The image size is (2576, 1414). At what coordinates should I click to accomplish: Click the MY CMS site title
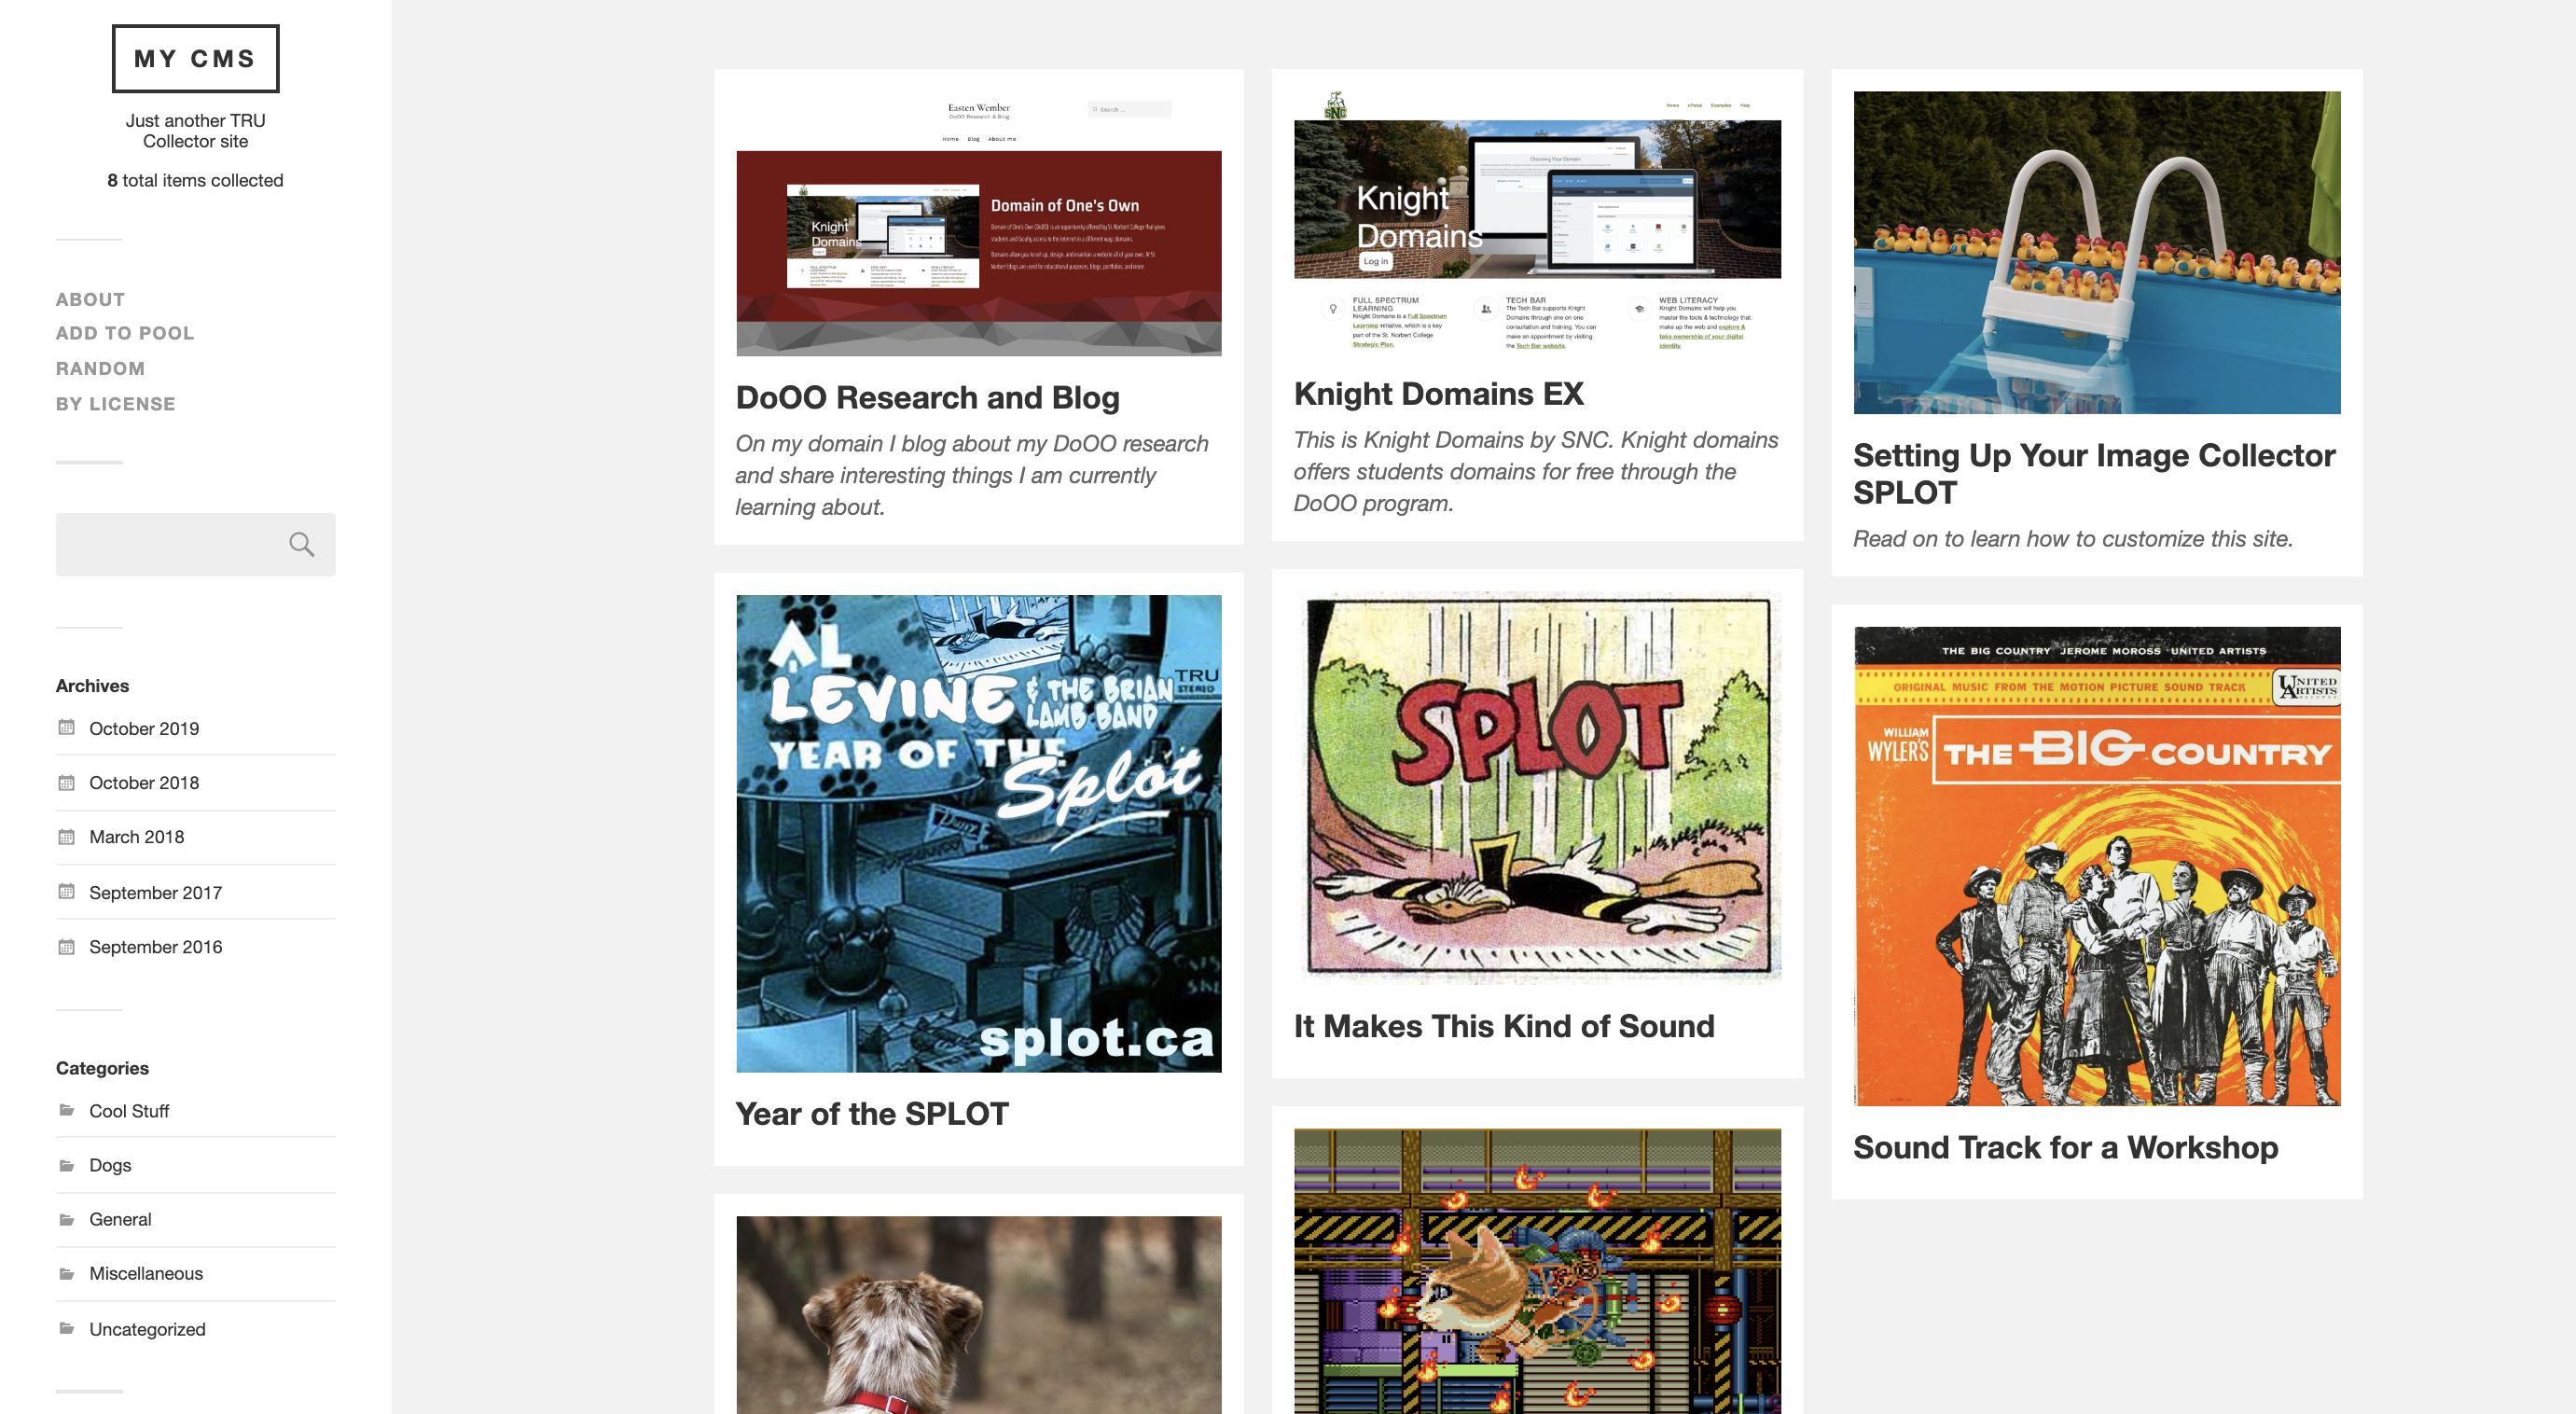point(195,58)
